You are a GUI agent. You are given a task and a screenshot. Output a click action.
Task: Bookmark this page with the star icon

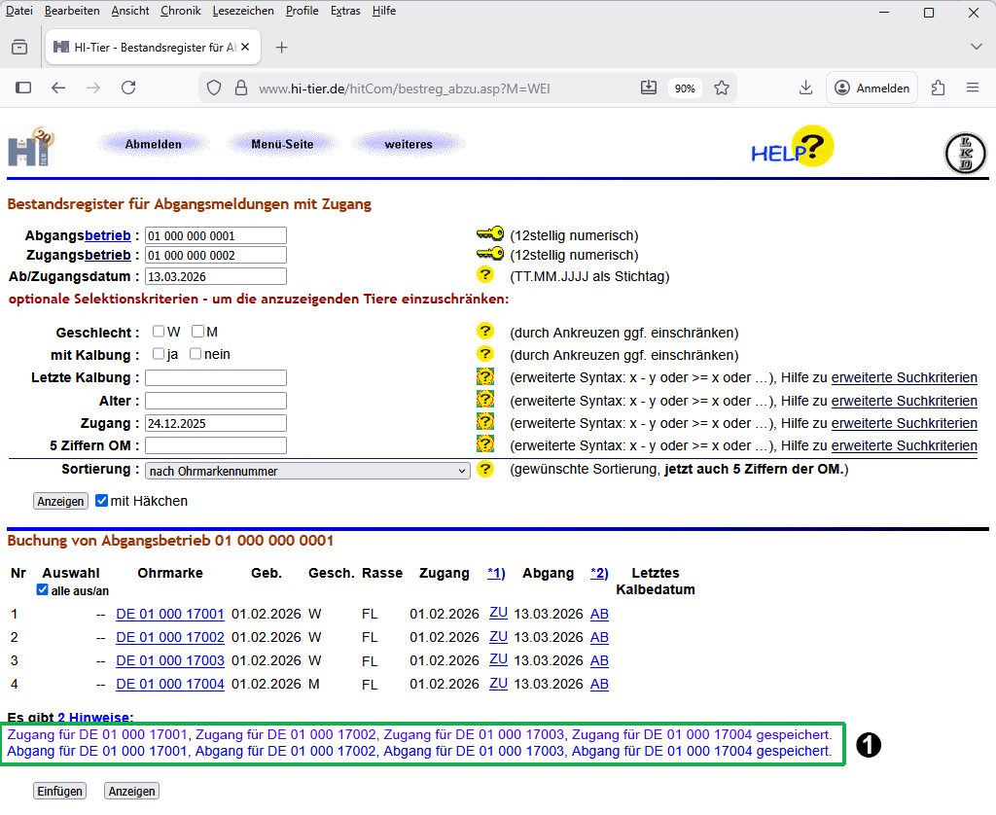[722, 88]
